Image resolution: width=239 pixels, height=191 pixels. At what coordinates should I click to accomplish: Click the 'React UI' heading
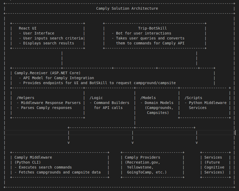point(28,28)
